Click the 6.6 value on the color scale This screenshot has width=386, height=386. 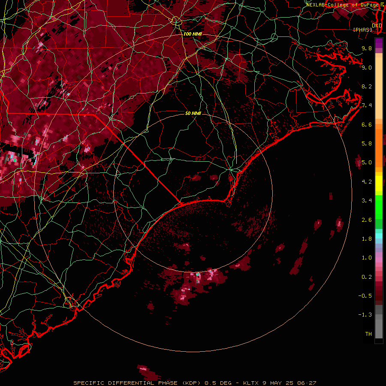click(x=367, y=124)
